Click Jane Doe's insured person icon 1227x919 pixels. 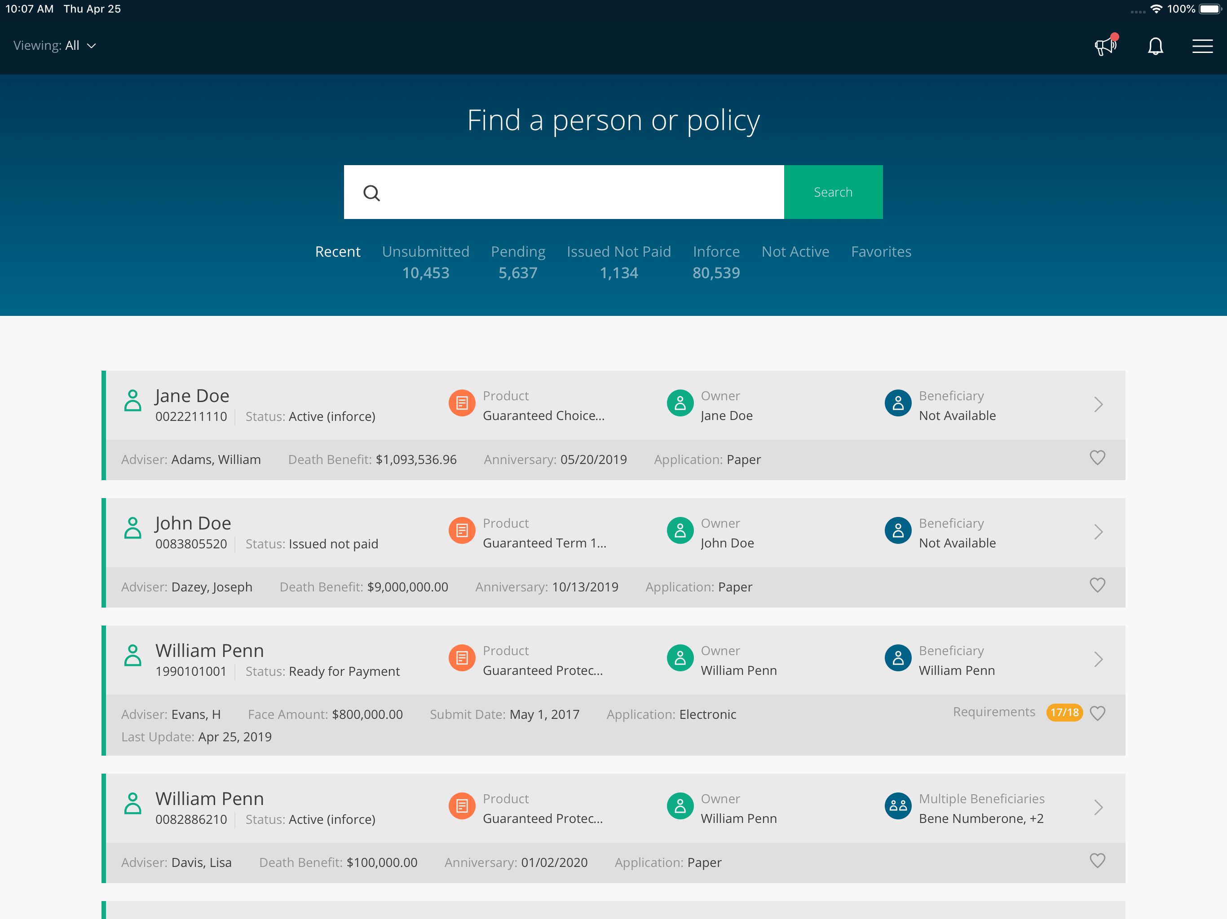[x=132, y=400]
